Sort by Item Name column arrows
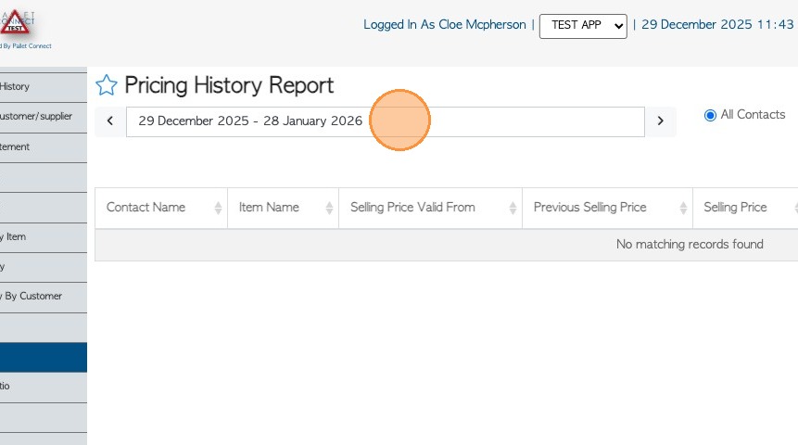Image resolution: width=798 pixels, height=445 pixels. tap(329, 209)
